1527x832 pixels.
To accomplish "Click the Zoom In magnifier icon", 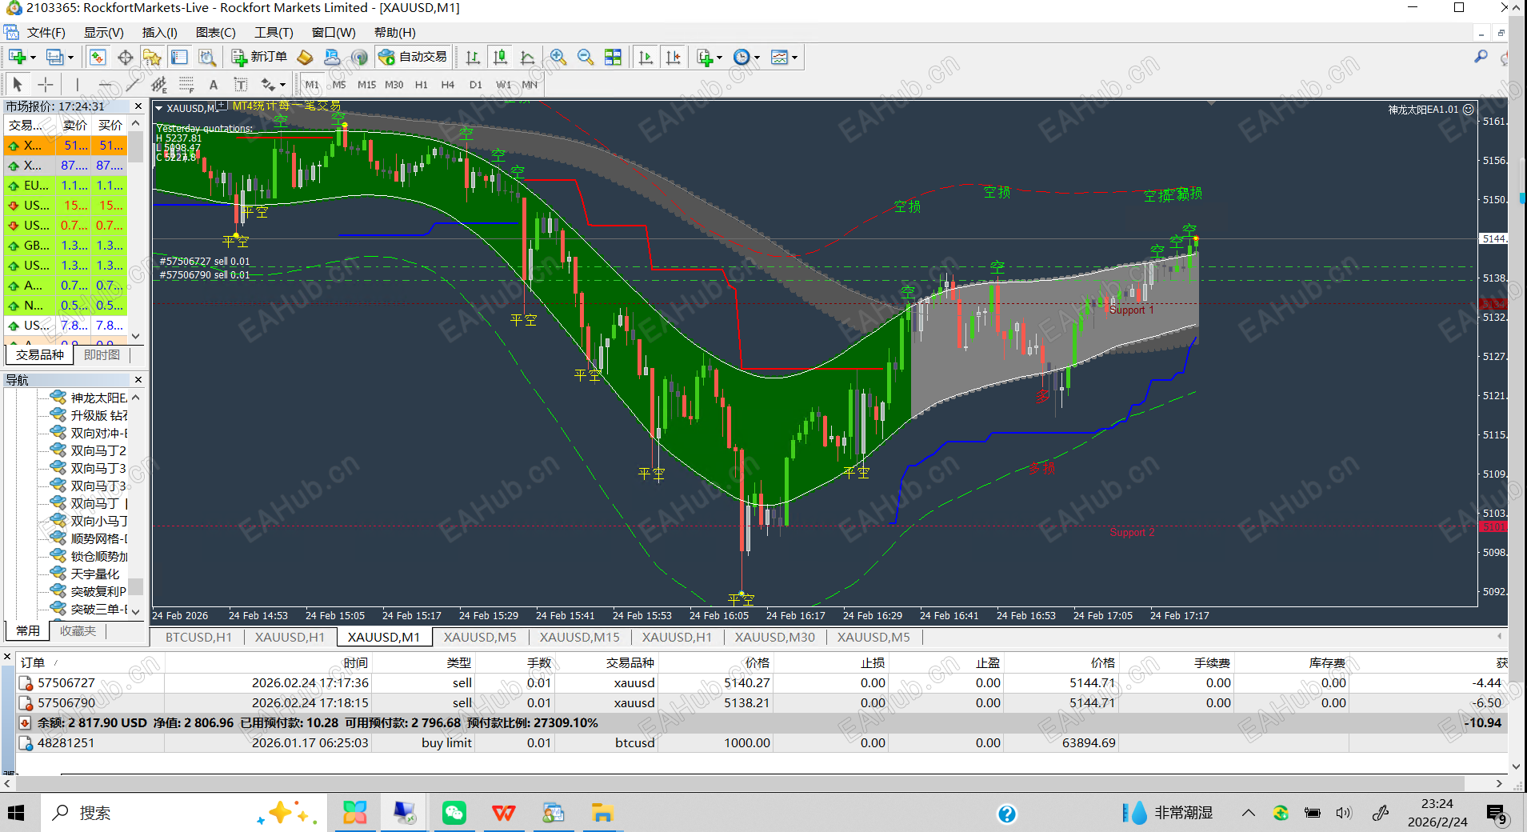I will [558, 57].
